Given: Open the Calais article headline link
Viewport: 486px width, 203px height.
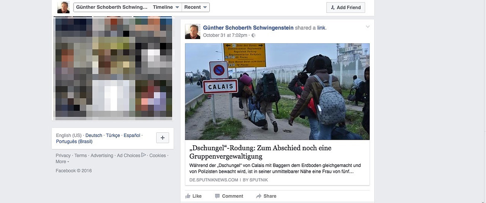Looking at the screenshot, I should (x=260, y=152).
